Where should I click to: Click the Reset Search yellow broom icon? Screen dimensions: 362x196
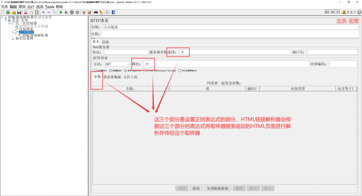tap(101, 12)
